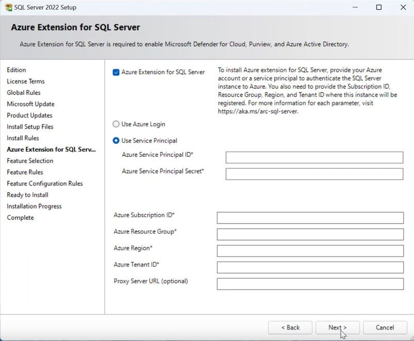Click the https://aka.ms/arc-sql-server URL text
This screenshot has height=341, width=414.
[x=258, y=111]
